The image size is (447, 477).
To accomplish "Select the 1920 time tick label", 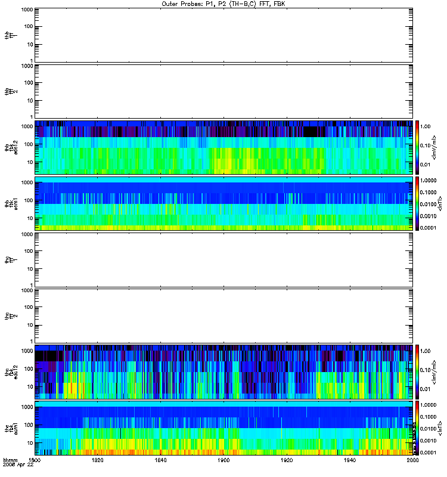I will [x=287, y=460].
